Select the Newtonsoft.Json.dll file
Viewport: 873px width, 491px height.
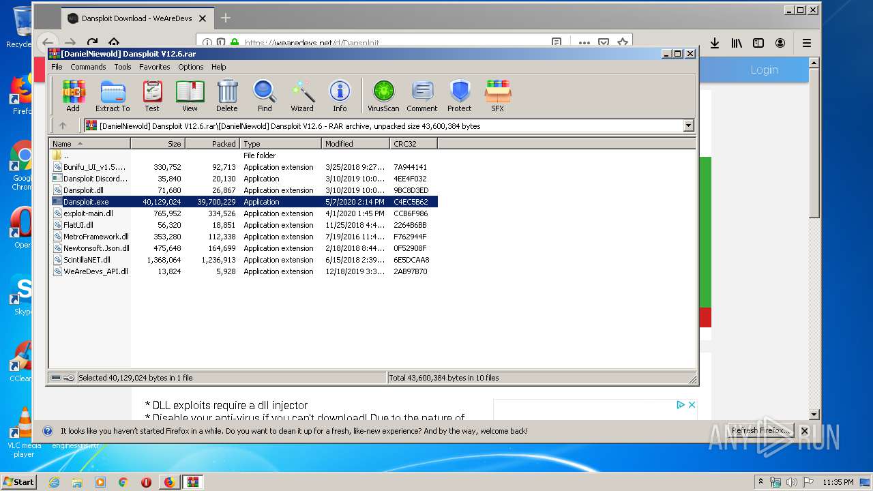point(243,248)
